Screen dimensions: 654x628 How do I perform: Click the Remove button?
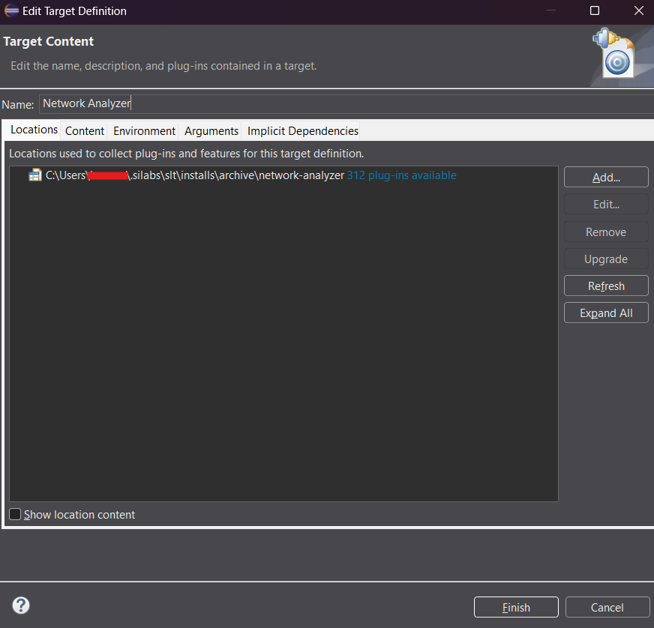[606, 232]
